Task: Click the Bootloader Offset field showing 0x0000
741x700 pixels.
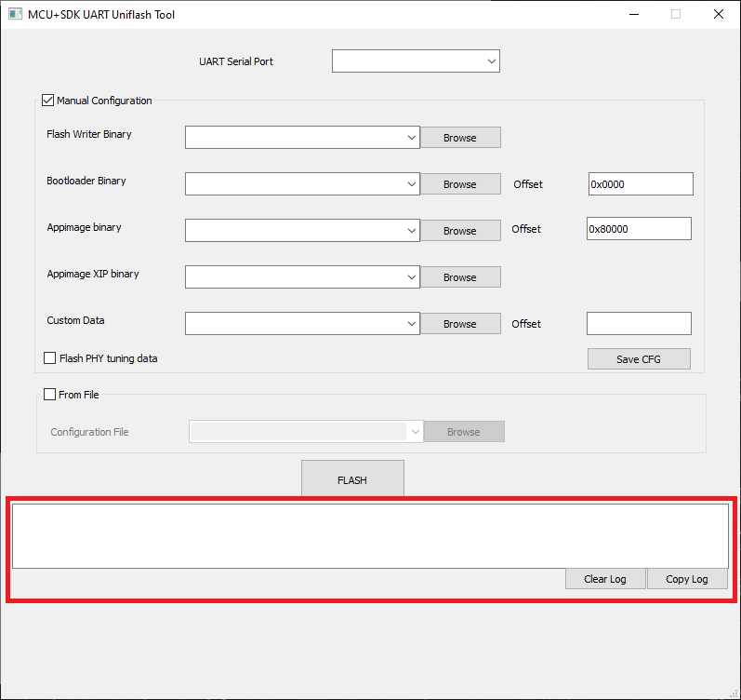Action: (x=641, y=184)
